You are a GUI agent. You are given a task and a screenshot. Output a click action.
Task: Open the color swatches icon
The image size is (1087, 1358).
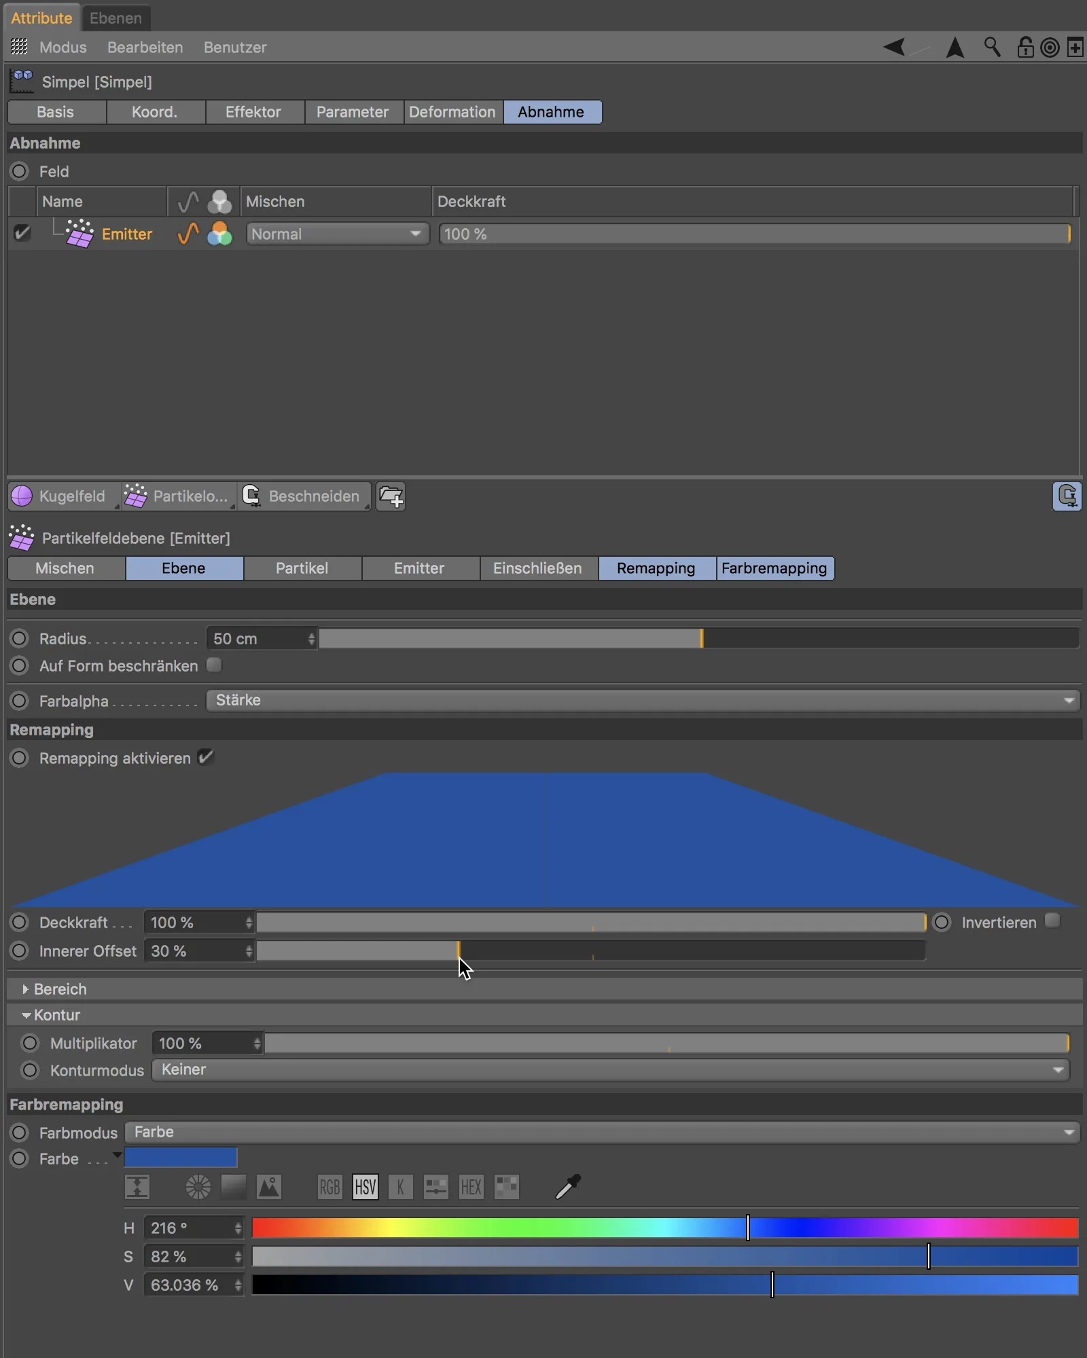(507, 1187)
